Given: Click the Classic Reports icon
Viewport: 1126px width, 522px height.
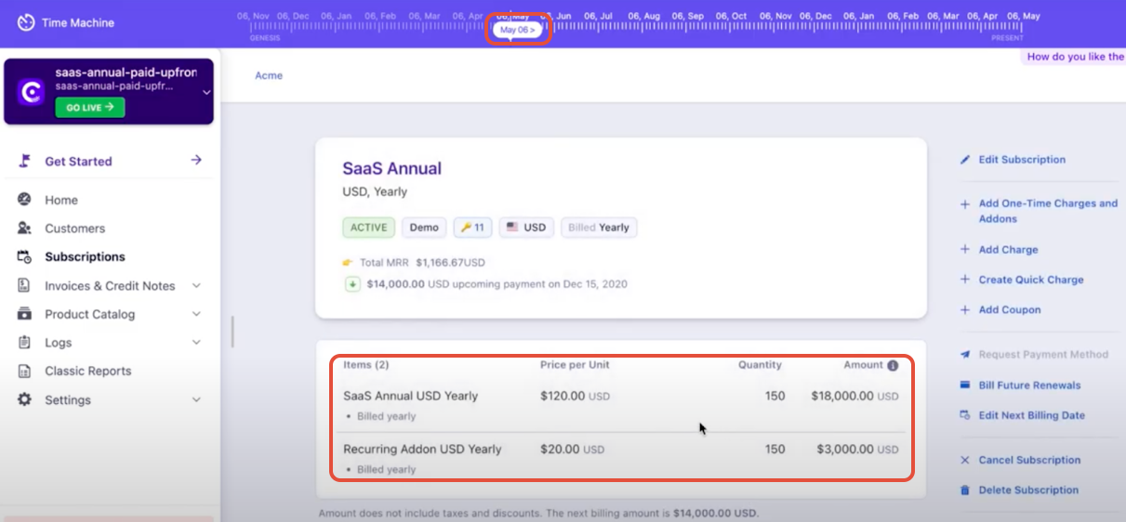Looking at the screenshot, I should [25, 371].
